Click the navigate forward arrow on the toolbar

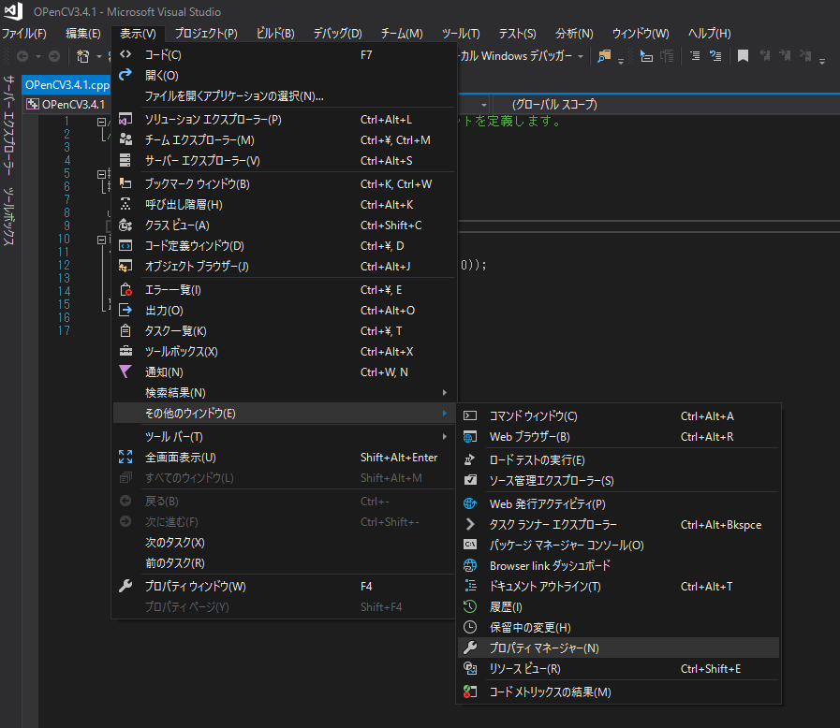[53, 57]
